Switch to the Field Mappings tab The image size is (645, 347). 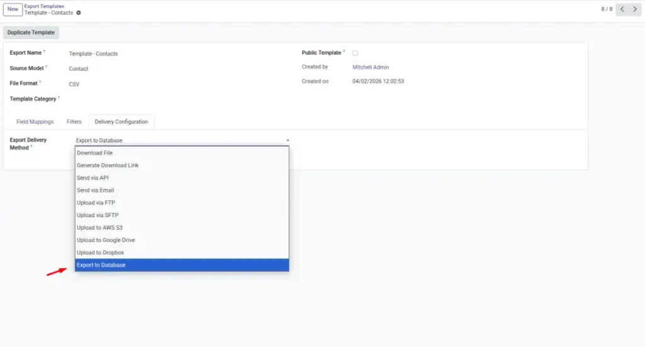click(35, 122)
